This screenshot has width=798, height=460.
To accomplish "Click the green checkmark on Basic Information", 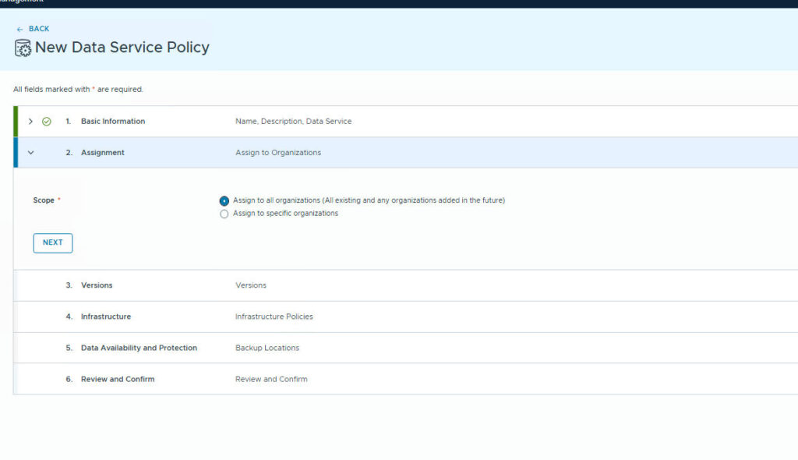I will 47,122.
